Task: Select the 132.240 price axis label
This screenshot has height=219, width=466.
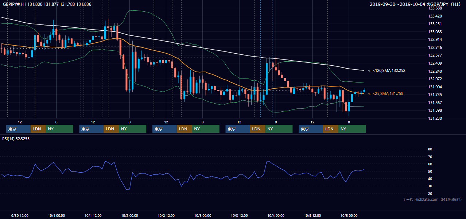Action: coord(435,71)
